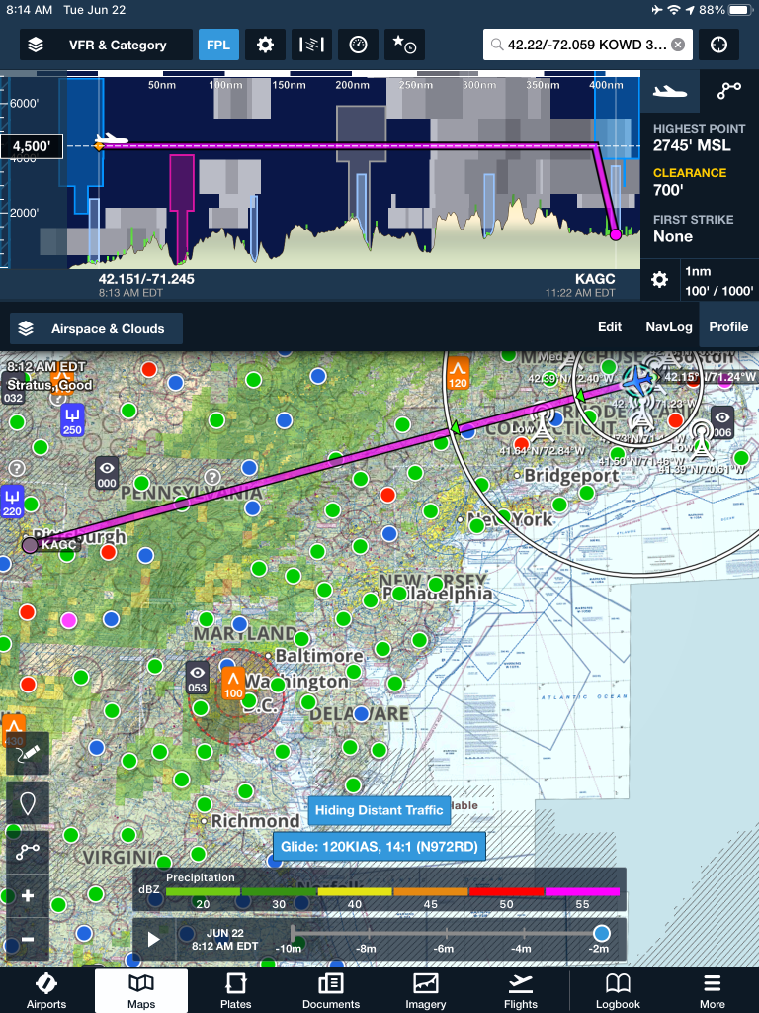
Task: Switch profile to route mode
Action: click(x=729, y=91)
